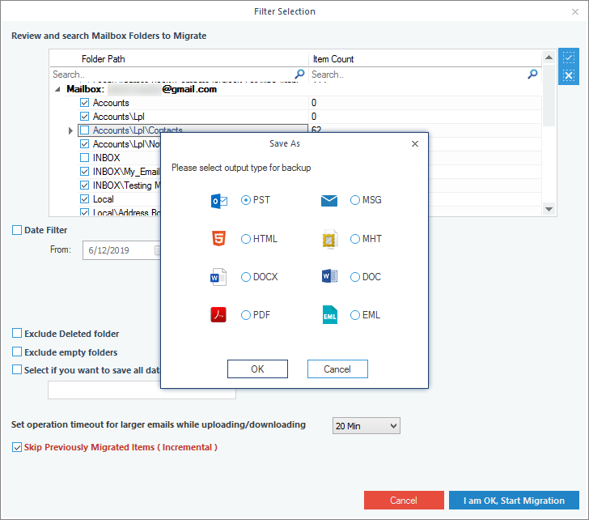
Task: Toggle Exclude empty folders checkbox
Action: [17, 352]
